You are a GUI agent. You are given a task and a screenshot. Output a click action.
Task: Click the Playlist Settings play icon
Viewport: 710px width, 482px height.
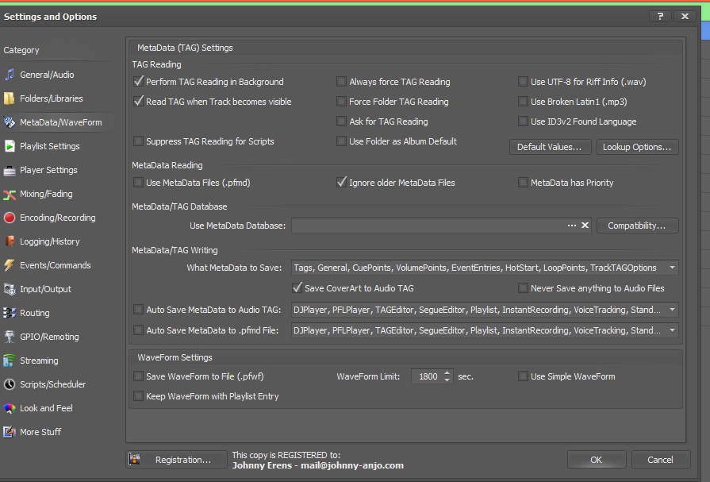[x=10, y=146]
